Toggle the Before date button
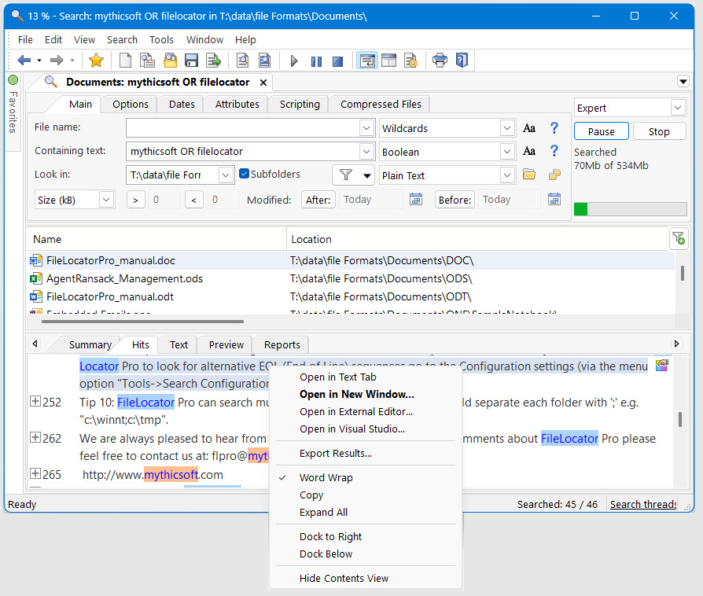 pos(455,200)
